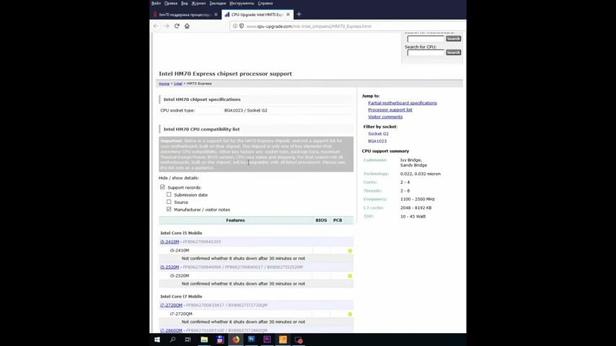
Task: Open the browser home page icon
Action: tap(187, 26)
